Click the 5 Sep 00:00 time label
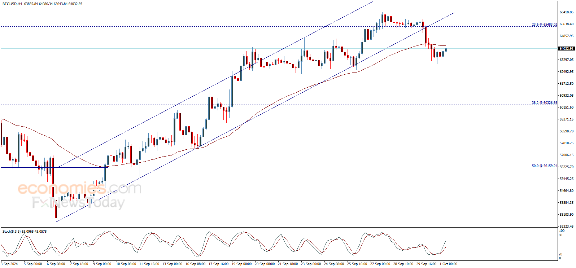576x268 pixels. point(33,264)
